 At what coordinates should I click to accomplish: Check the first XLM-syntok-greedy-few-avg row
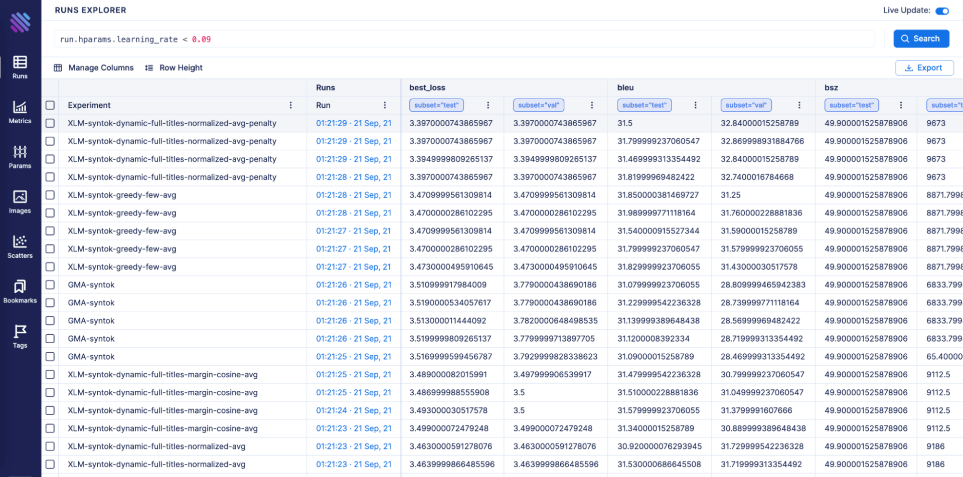50,195
